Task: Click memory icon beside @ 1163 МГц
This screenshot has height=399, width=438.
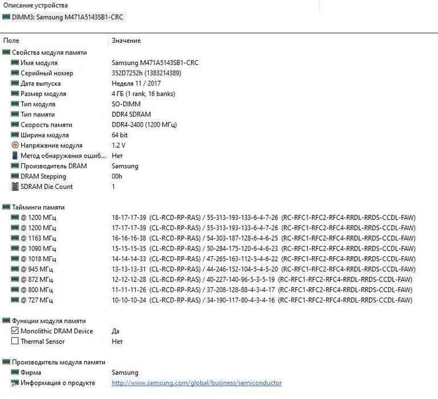Action: point(15,238)
